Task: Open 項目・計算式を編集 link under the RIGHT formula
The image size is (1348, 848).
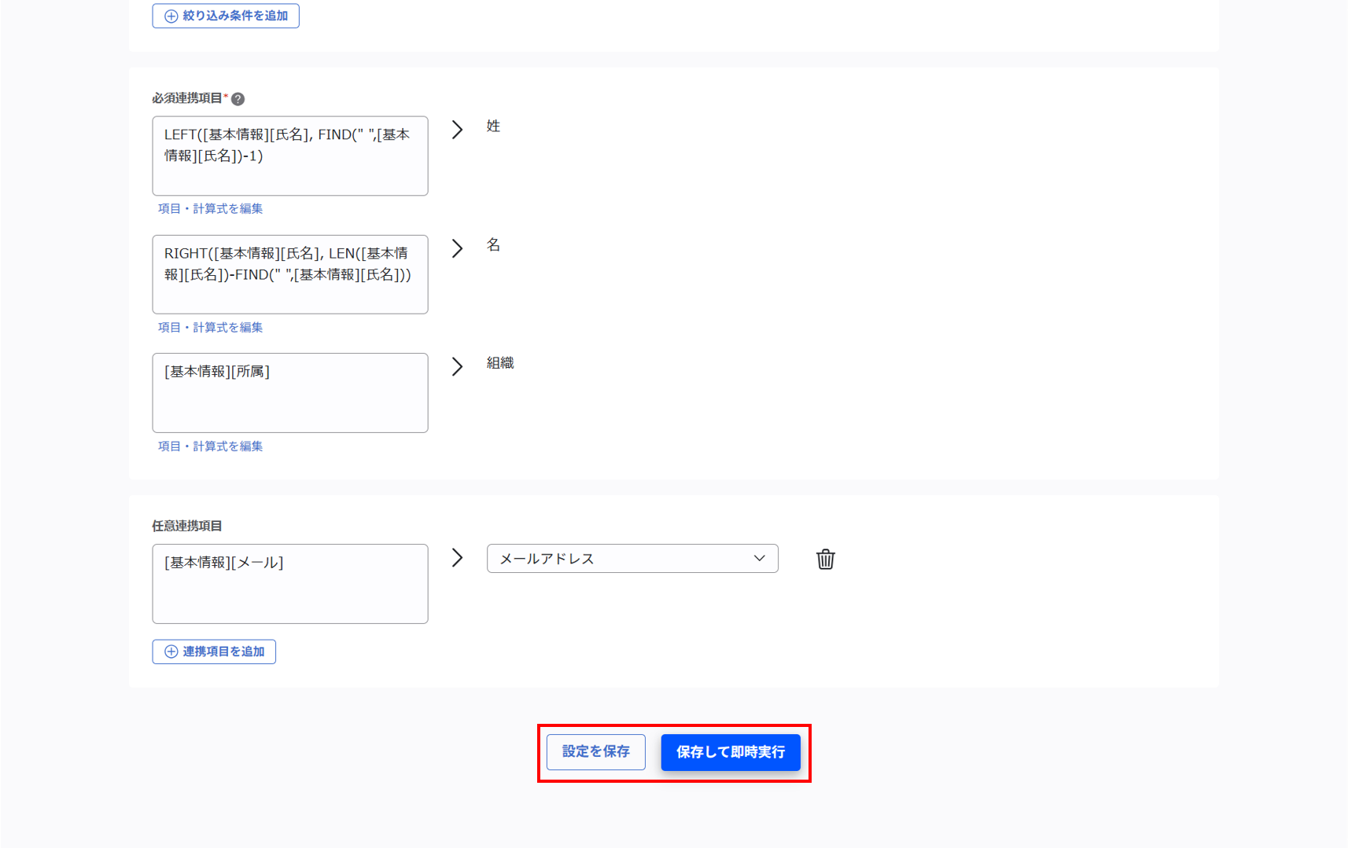Action: click(210, 328)
